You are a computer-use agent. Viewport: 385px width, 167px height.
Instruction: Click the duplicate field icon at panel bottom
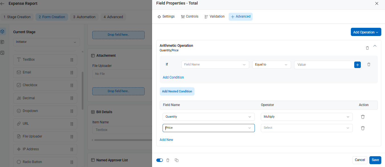177,160
